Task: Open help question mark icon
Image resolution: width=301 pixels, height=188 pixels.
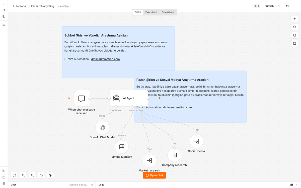Action: [4, 177]
